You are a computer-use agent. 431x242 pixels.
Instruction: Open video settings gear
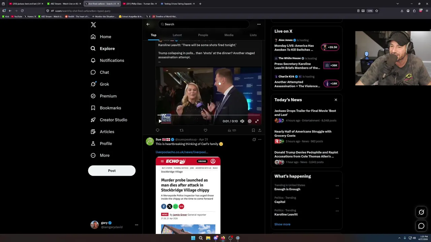pyautogui.click(x=250, y=121)
